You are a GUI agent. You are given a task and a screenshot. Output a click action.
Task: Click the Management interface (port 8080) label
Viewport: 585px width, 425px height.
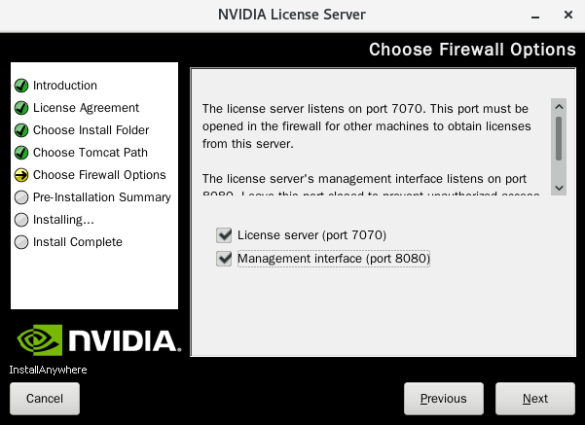(x=334, y=259)
